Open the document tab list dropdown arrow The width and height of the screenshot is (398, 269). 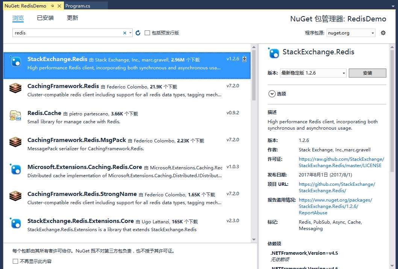[x=393, y=6]
